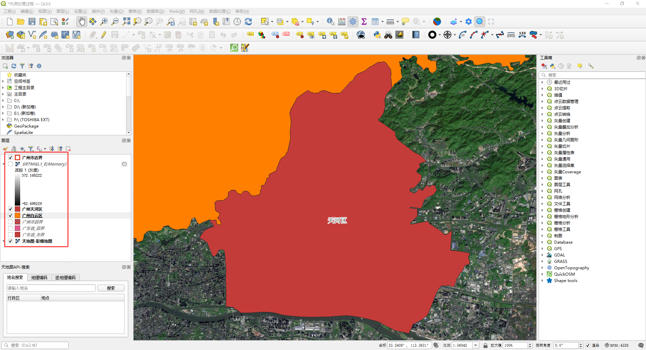
Task: Choose the Zoom Out magnifier tool
Action: (115, 22)
